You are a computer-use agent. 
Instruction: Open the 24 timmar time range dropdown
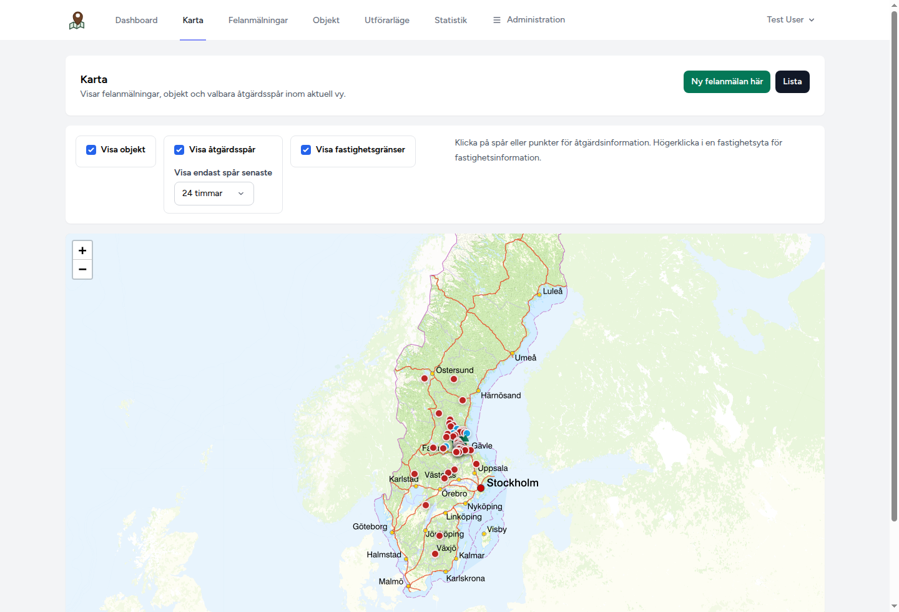click(x=214, y=194)
